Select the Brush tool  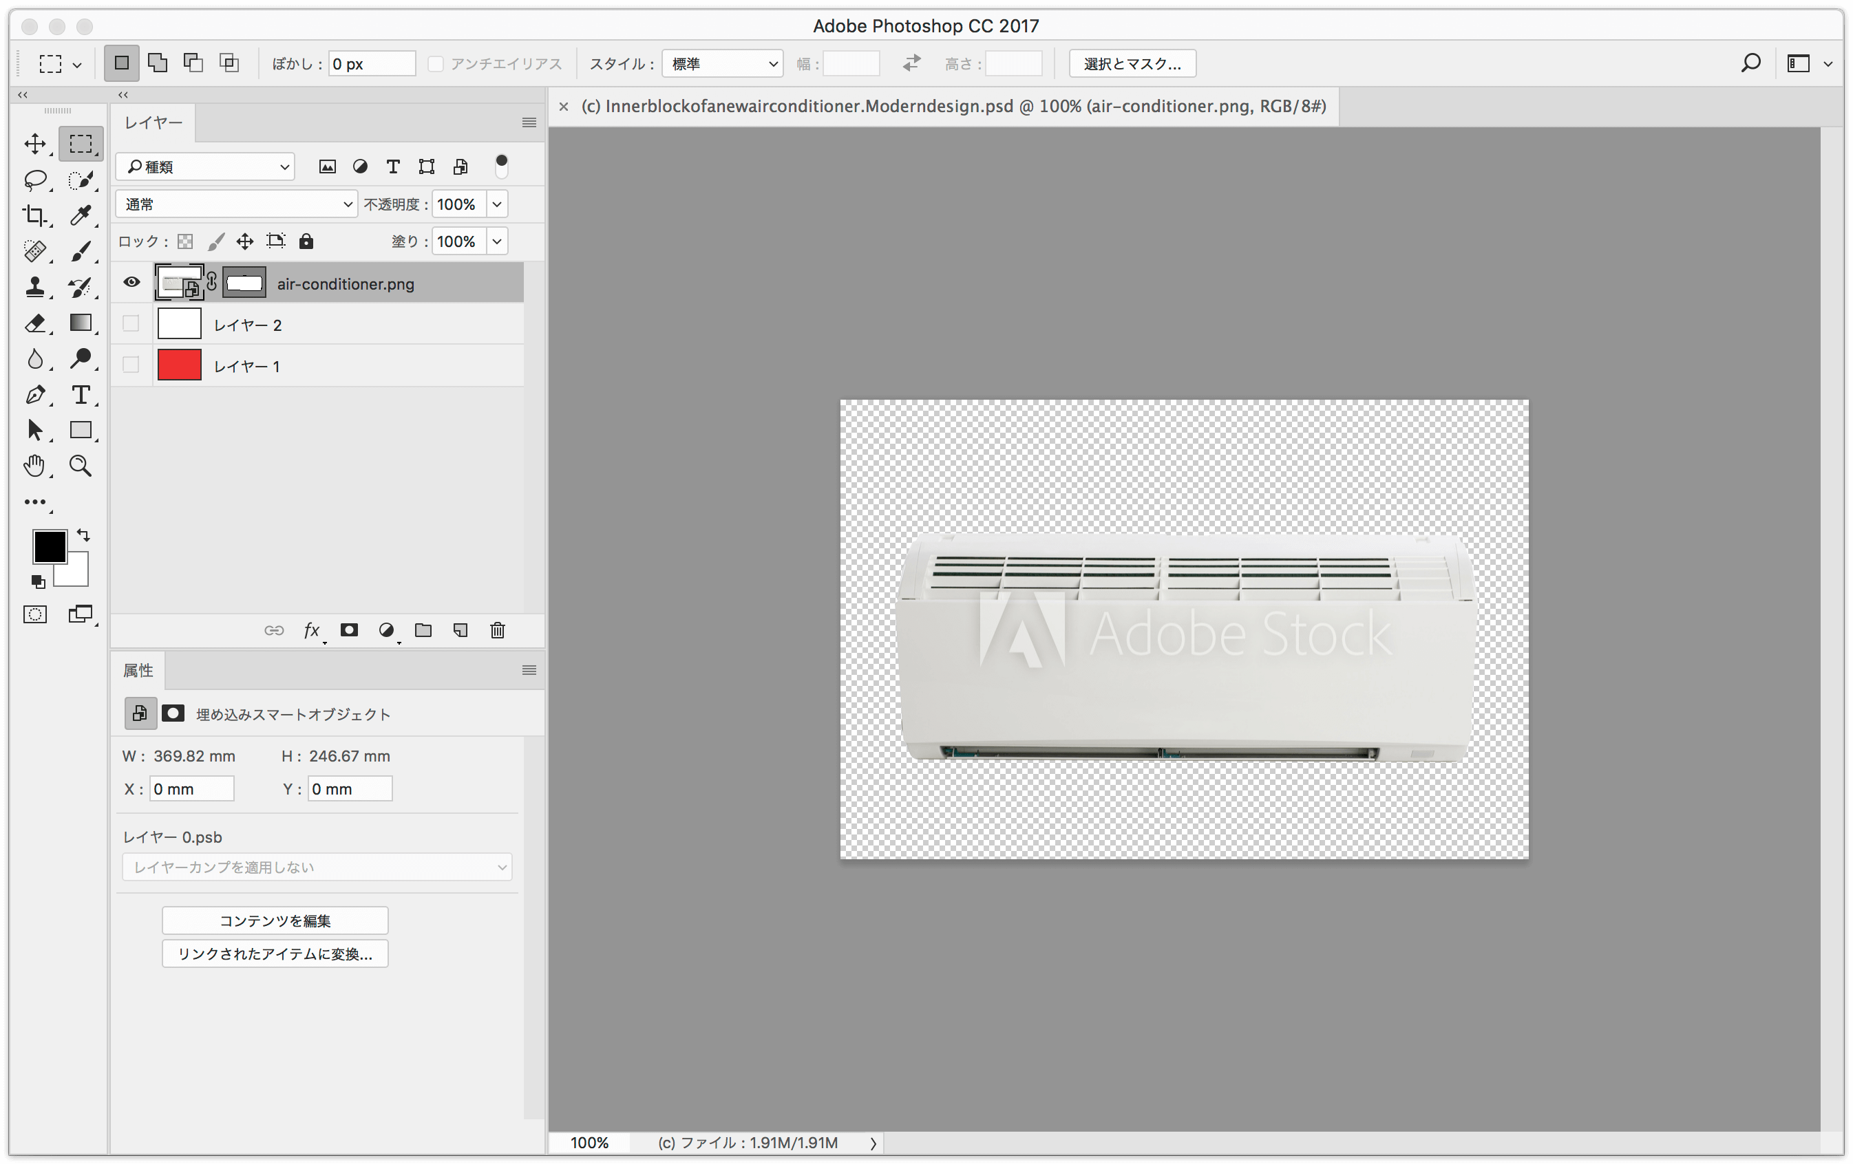click(81, 251)
